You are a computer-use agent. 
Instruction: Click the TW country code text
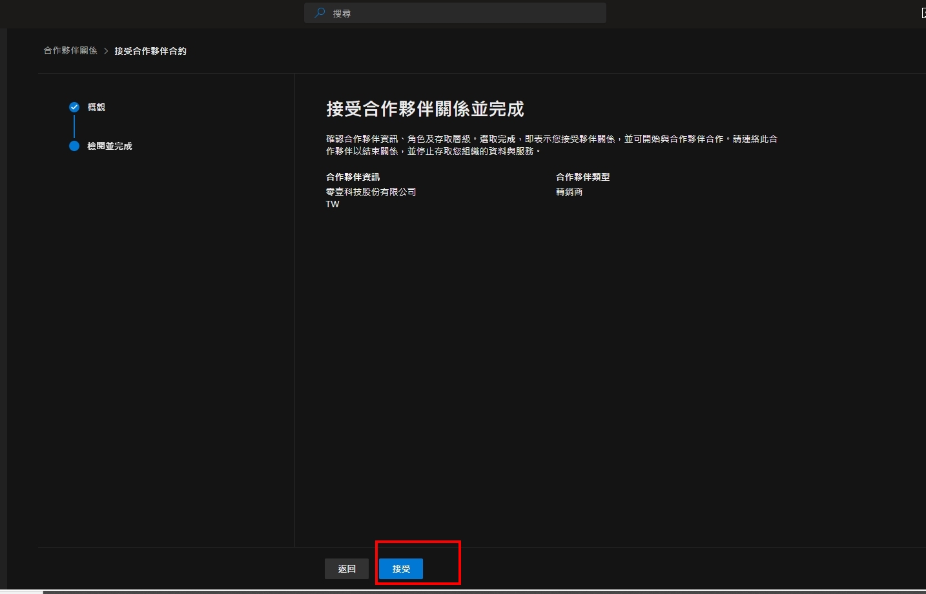point(333,204)
